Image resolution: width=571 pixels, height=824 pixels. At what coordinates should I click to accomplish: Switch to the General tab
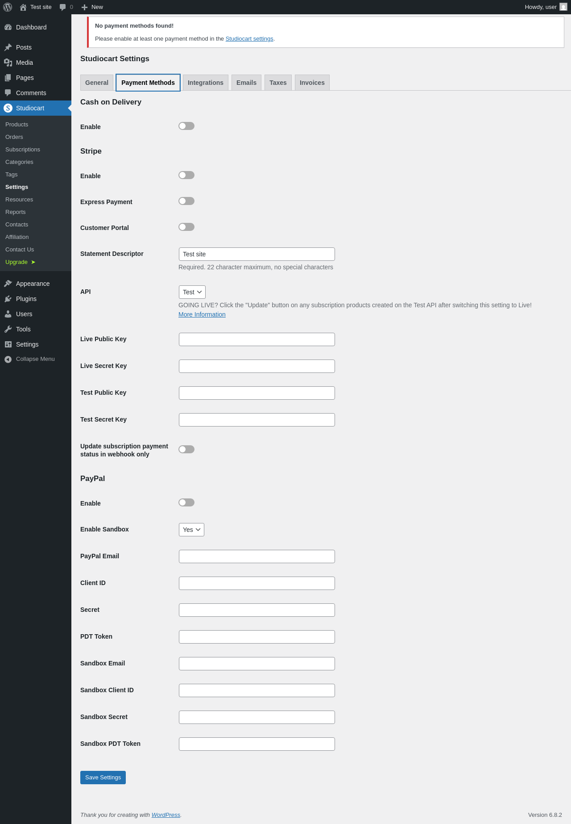(97, 83)
